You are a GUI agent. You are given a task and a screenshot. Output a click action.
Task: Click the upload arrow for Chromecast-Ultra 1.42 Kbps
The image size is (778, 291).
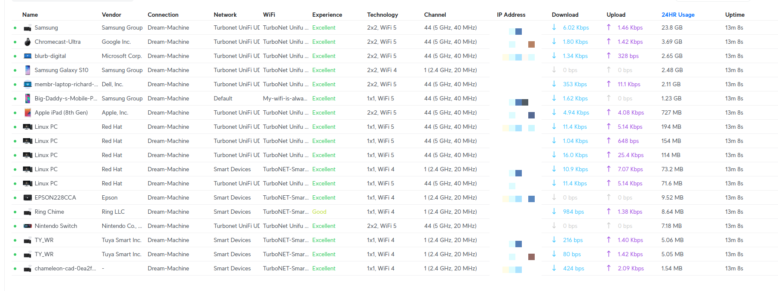tap(609, 42)
